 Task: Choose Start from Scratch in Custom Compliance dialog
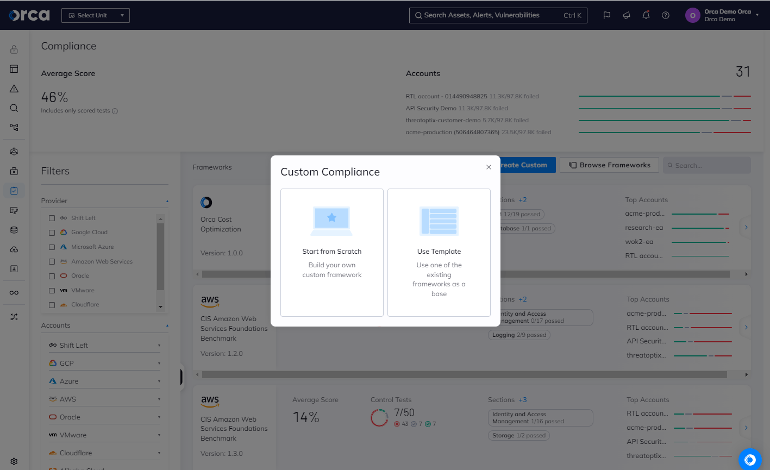click(331, 252)
